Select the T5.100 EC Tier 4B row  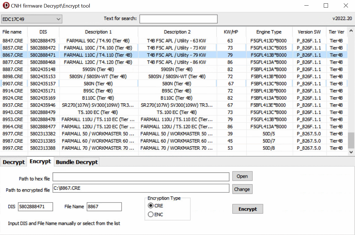coord(98,112)
